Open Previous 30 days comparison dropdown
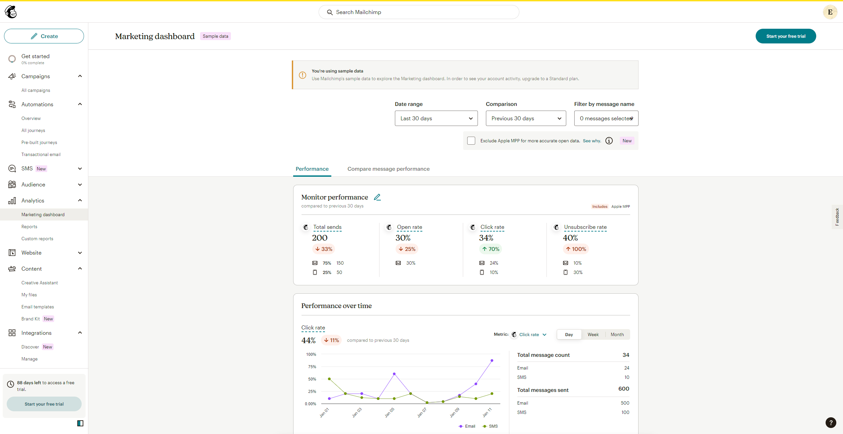This screenshot has height=434, width=843. (526, 118)
